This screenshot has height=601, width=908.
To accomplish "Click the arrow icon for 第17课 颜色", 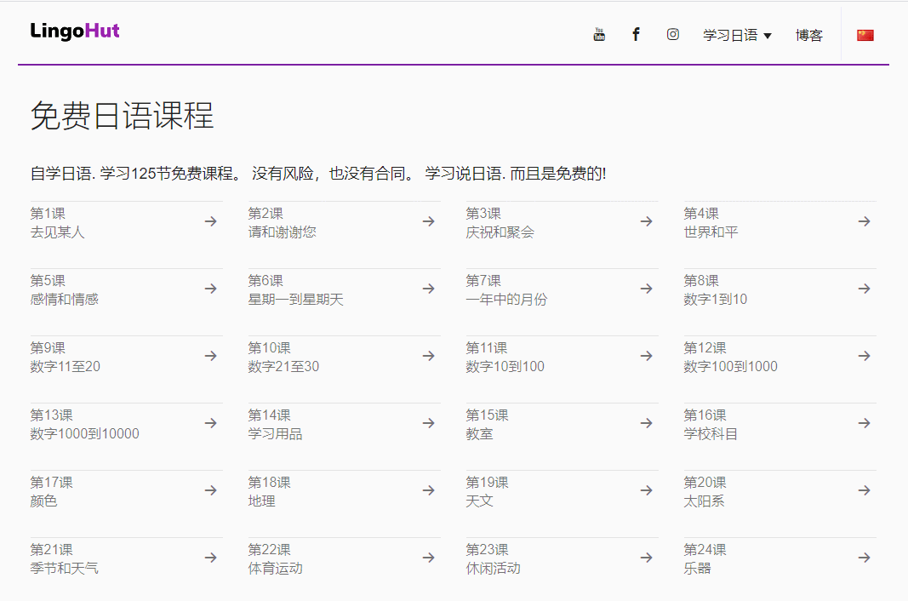I will pos(210,489).
